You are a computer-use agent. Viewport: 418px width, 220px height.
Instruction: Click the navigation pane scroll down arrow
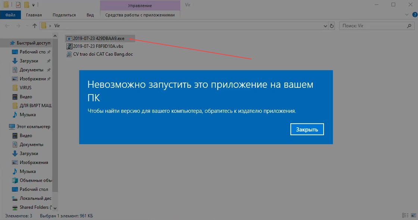(55, 208)
